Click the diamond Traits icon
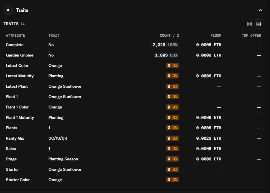This screenshot has width=270, height=193. click(8, 10)
